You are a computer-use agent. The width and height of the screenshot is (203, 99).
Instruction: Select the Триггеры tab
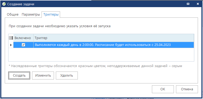pos(51,15)
